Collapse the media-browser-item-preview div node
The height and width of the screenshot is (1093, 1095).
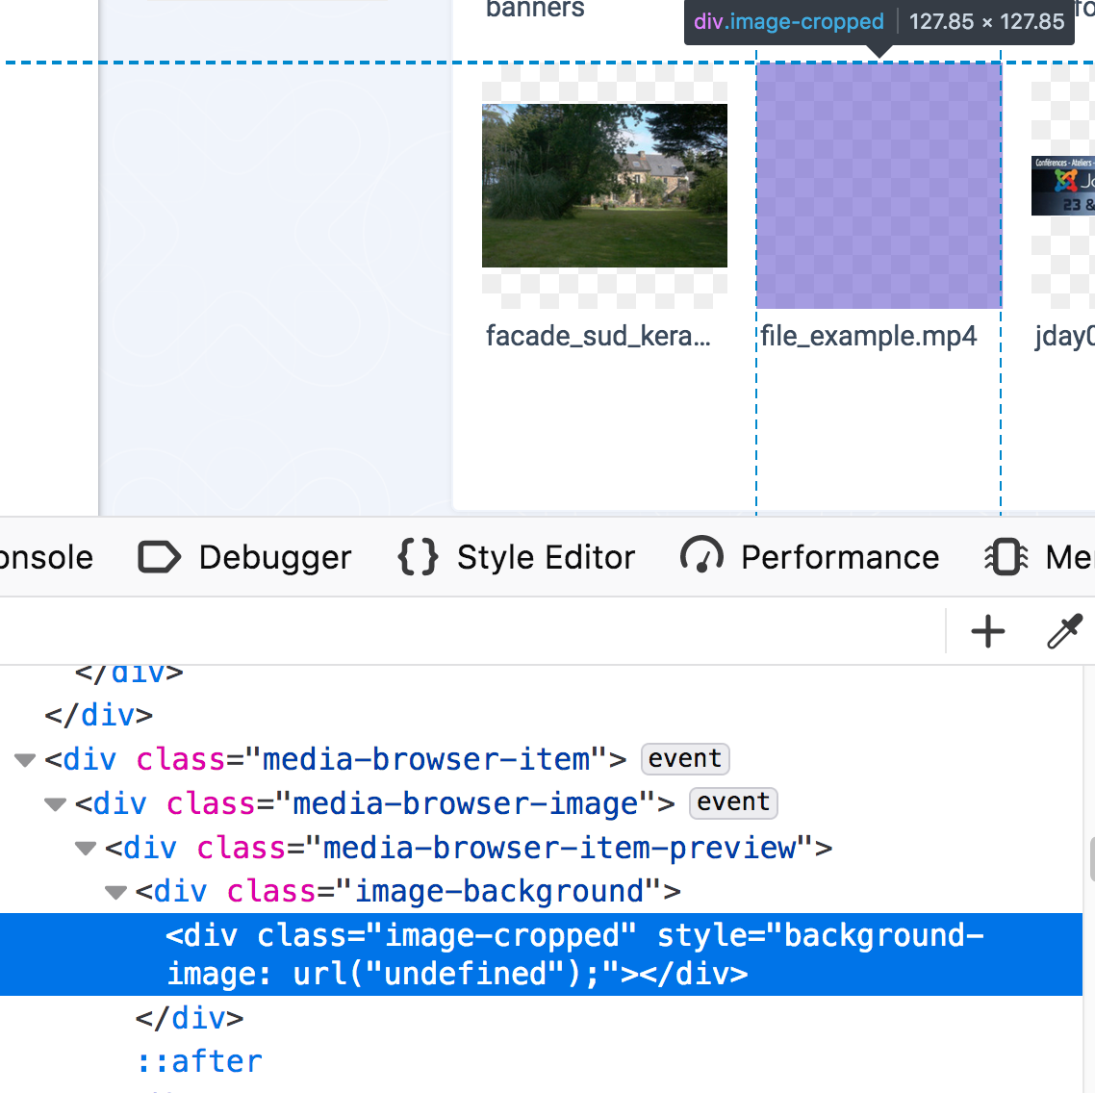point(86,849)
